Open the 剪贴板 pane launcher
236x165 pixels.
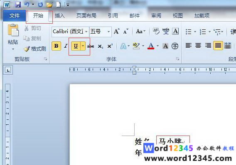(45, 59)
